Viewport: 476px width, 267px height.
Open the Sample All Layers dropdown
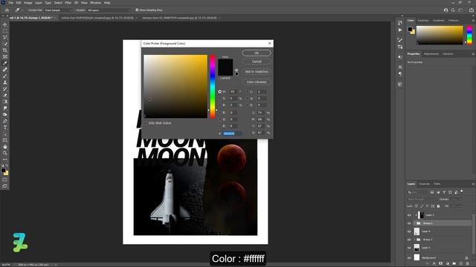click(x=109, y=10)
